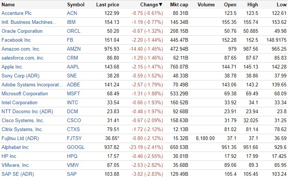
Task: Click the VMW ticker symbol
Action: click(x=73, y=165)
